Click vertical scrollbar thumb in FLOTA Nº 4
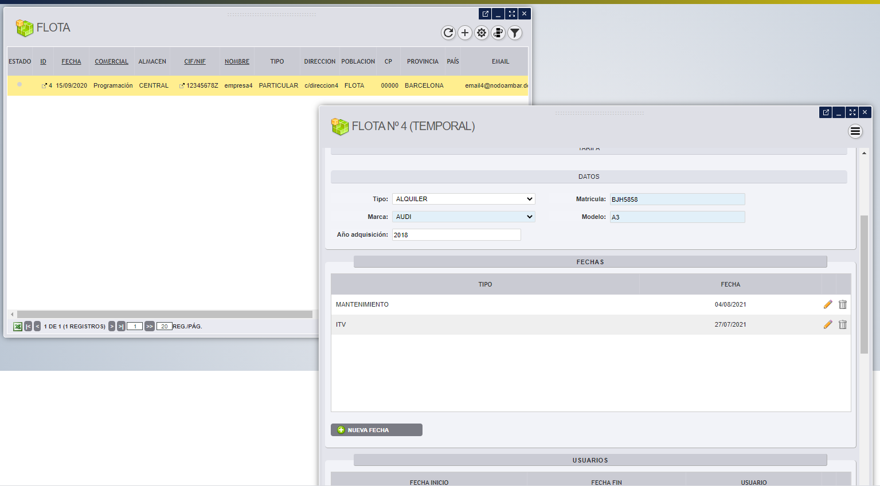 coord(864,284)
